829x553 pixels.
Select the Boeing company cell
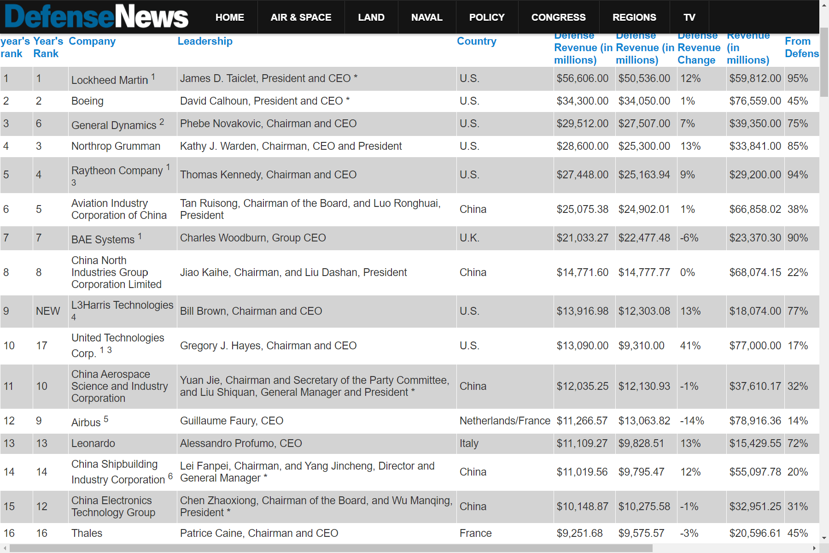click(x=123, y=101)
